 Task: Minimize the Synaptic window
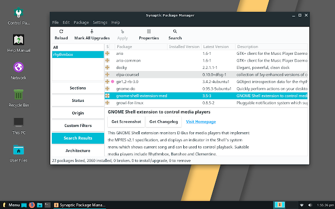point(294,15)
